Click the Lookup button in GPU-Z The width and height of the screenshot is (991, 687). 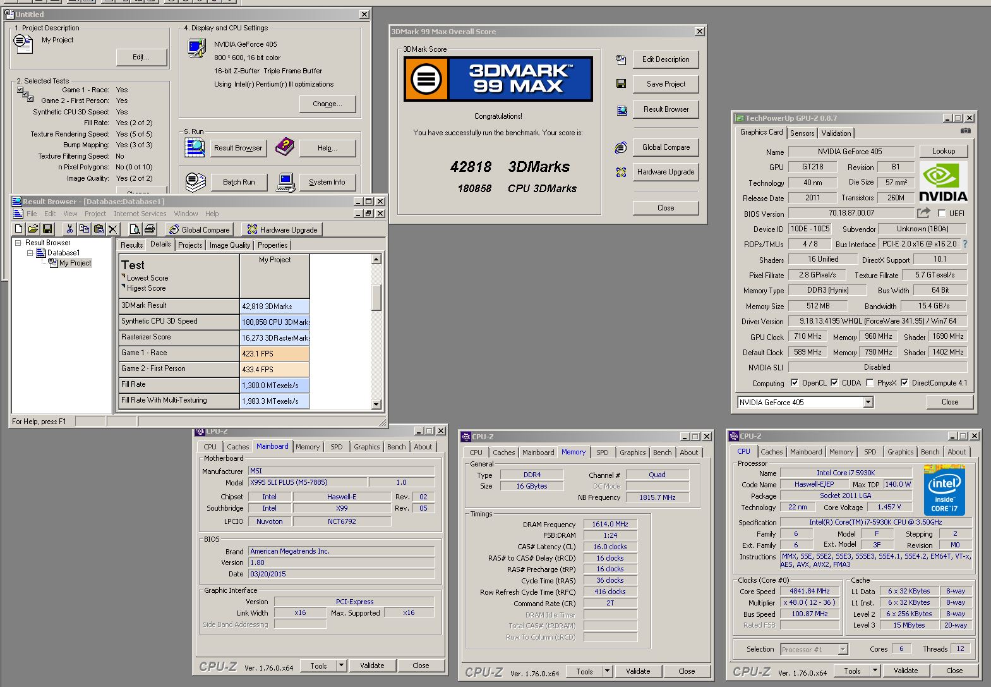tap(943, 151)
